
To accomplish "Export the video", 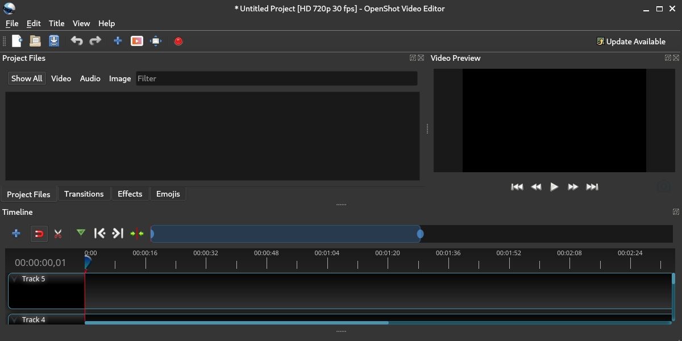I will 137,40.
